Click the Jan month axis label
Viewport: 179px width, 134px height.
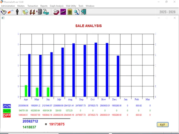click(126, 99)
